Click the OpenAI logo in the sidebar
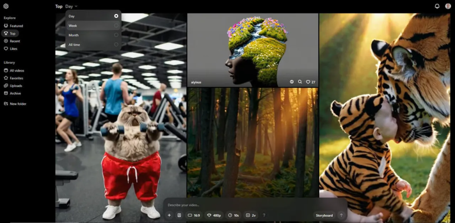This screenshot has width=455, height=223. 6,6
